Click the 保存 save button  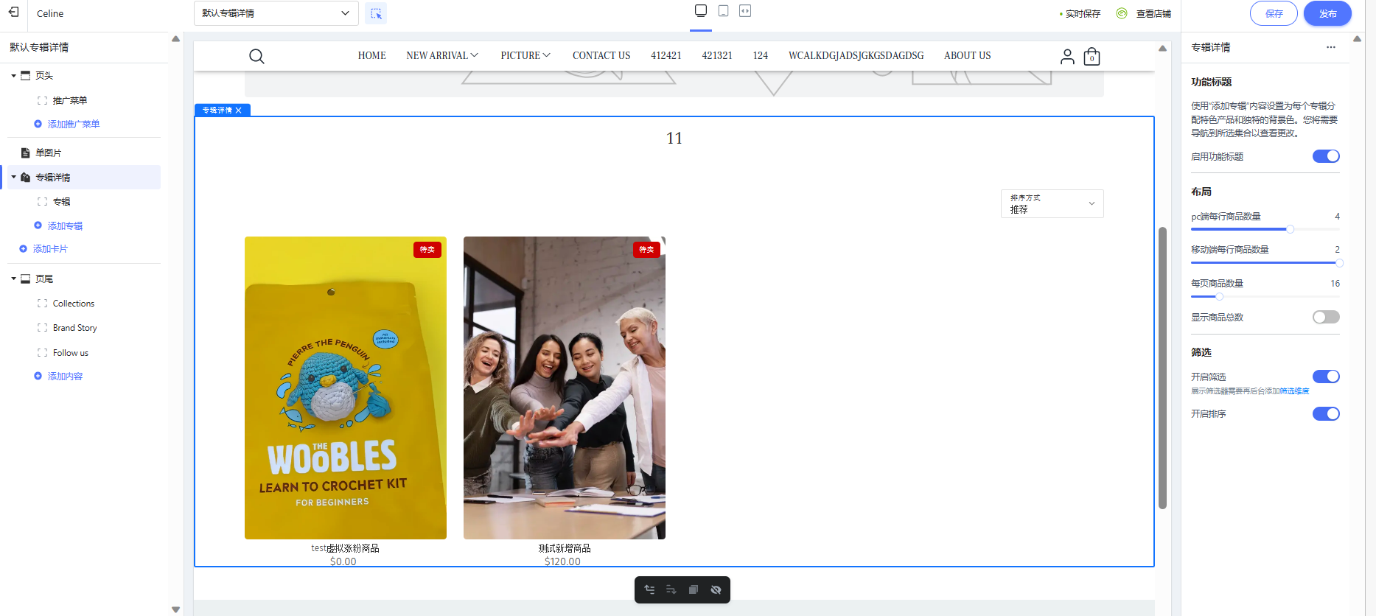1274,13
